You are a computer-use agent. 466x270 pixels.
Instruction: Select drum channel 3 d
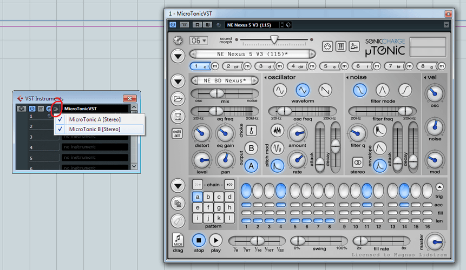click(265, 66)
